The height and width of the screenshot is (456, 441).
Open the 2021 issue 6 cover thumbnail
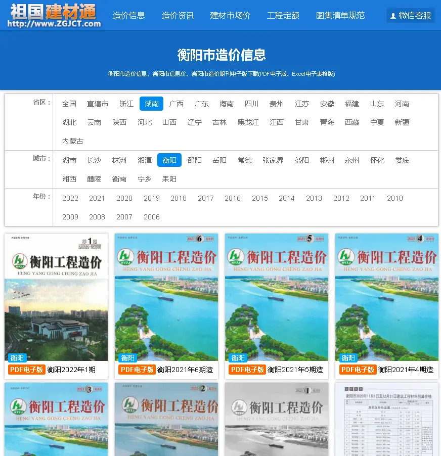tap(166, 297)
